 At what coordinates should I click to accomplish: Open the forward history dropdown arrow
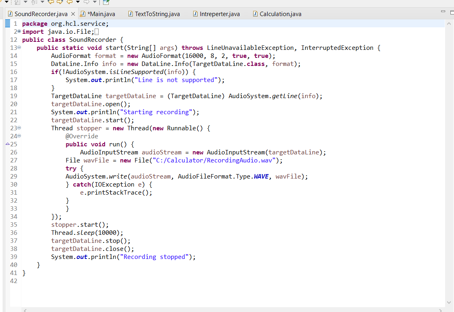[x=95, y=2]
